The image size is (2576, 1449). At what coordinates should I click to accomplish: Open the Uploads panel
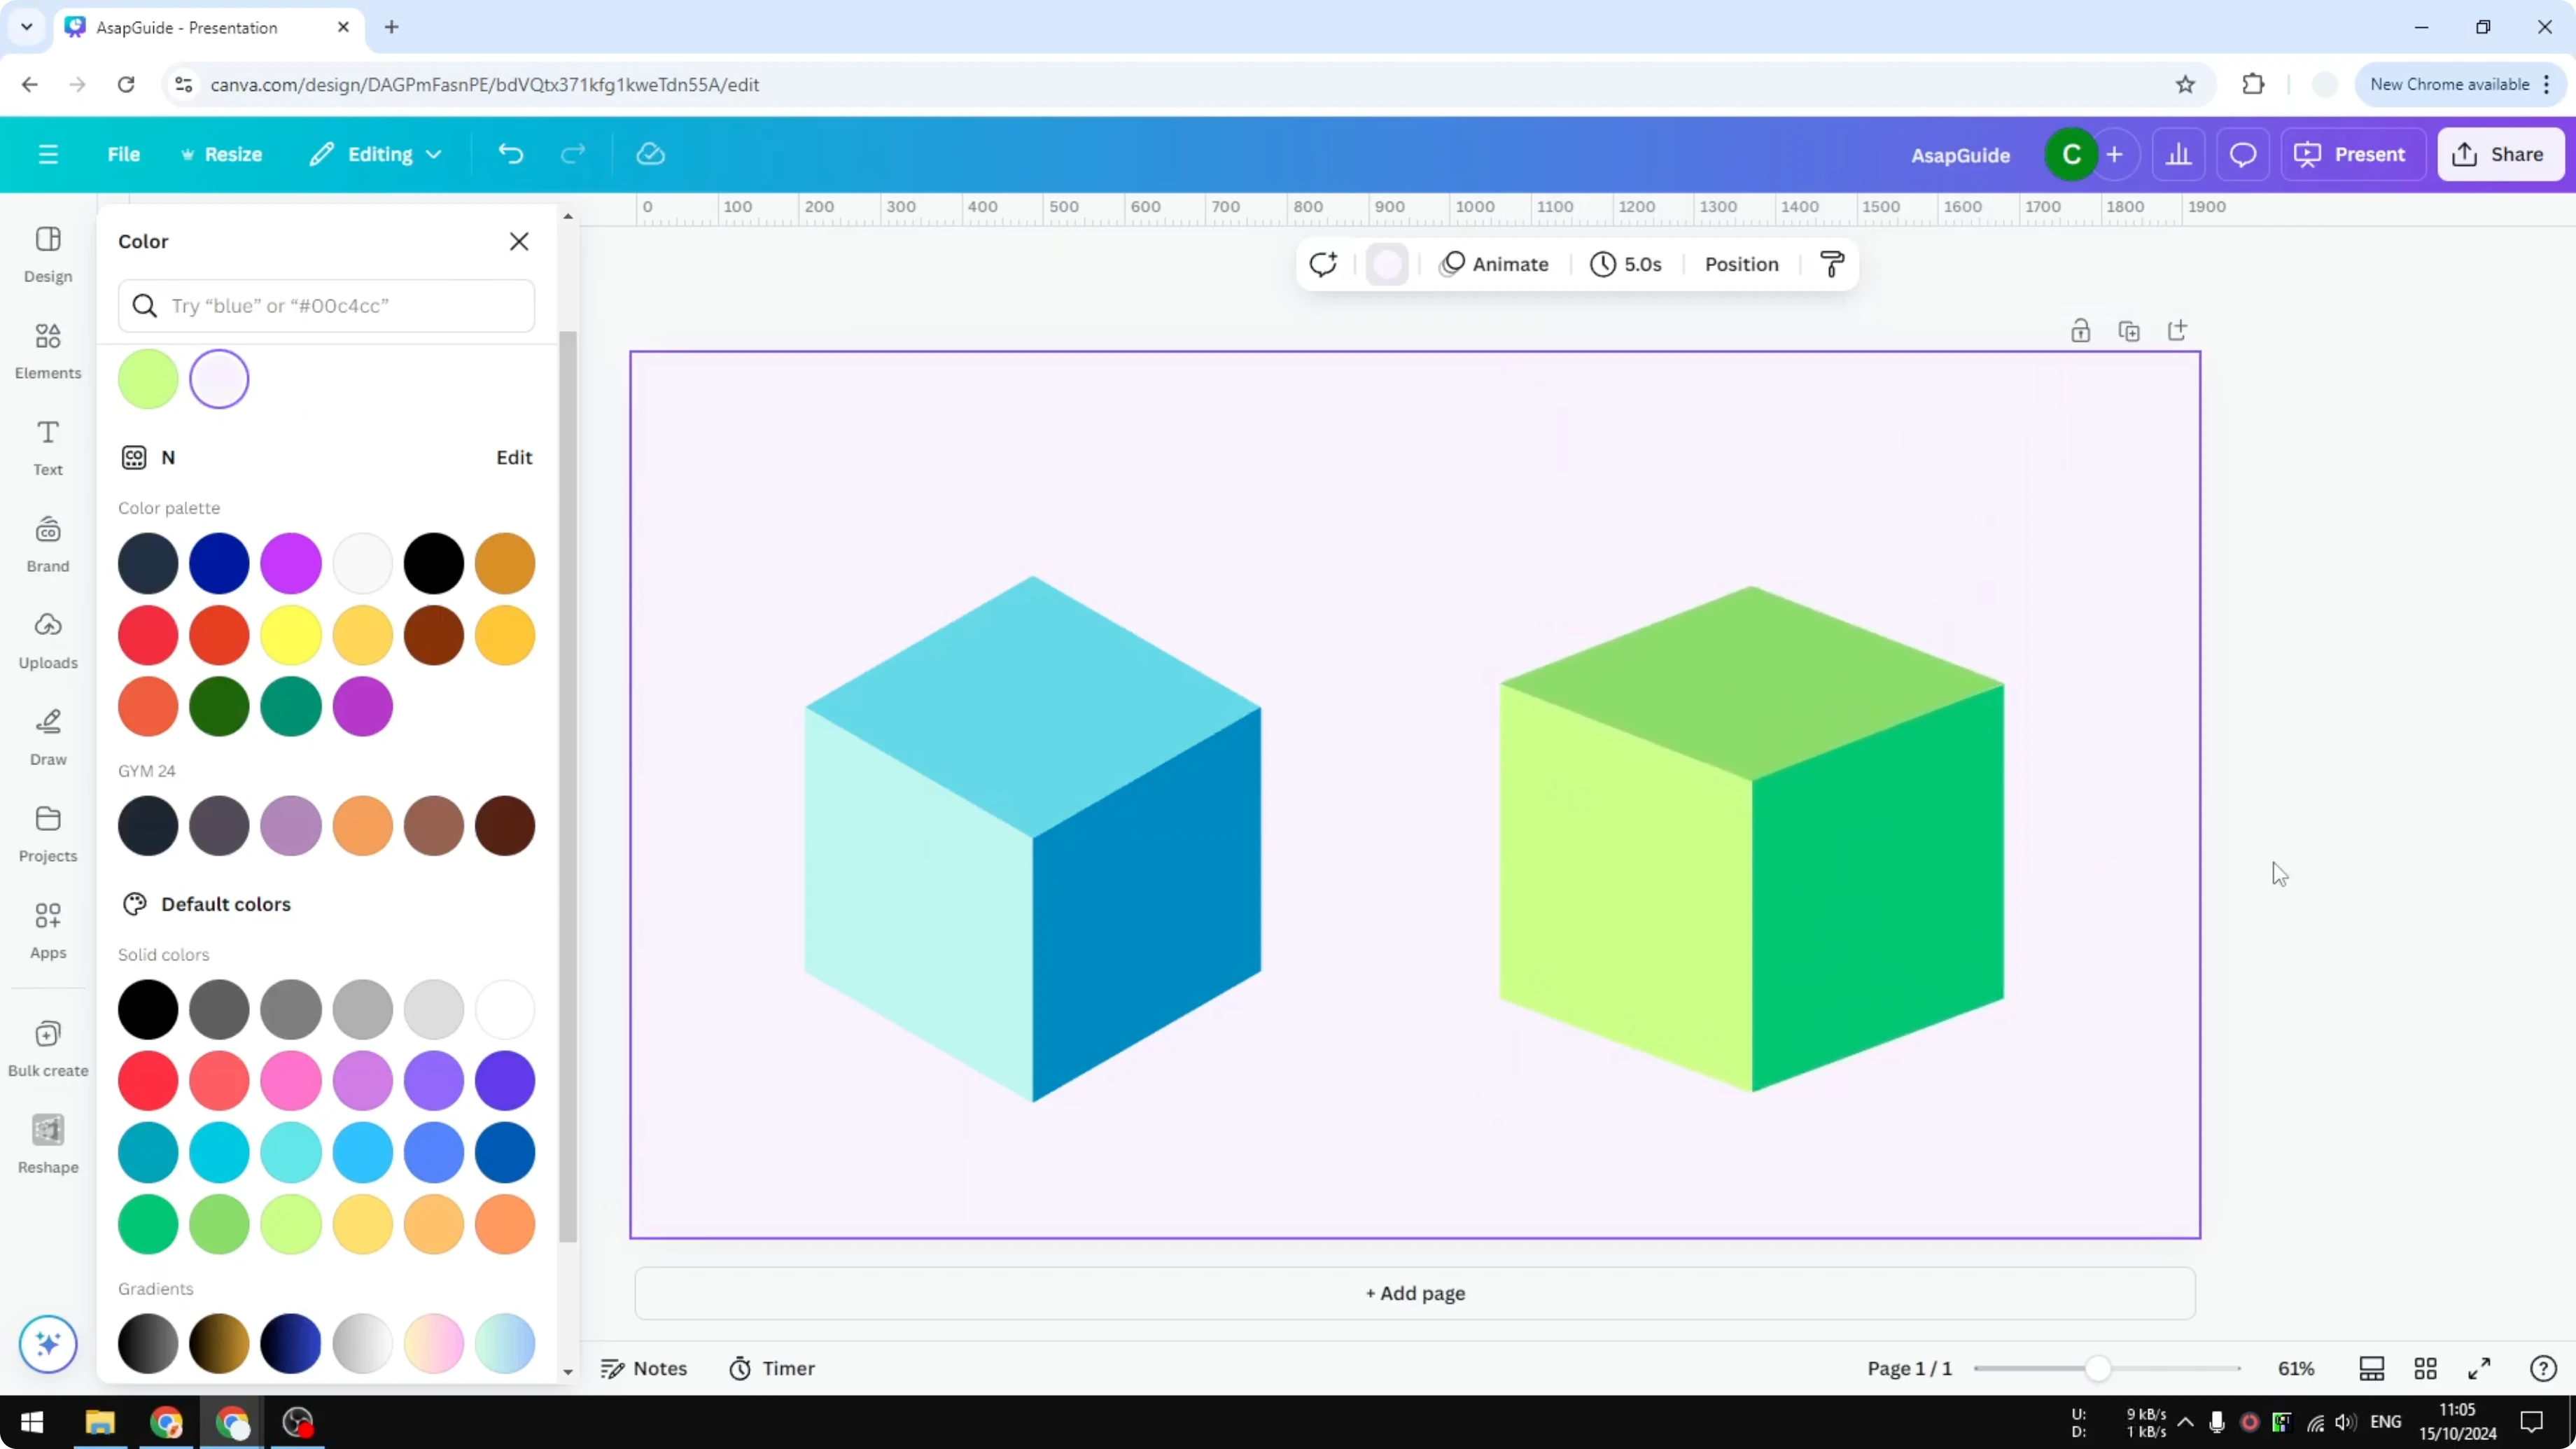coord(47,640)
